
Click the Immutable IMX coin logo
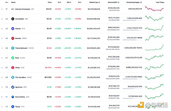(13, 19)
